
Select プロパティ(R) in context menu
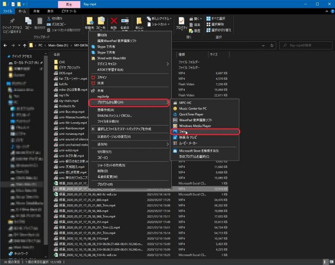tap(106, 184)
